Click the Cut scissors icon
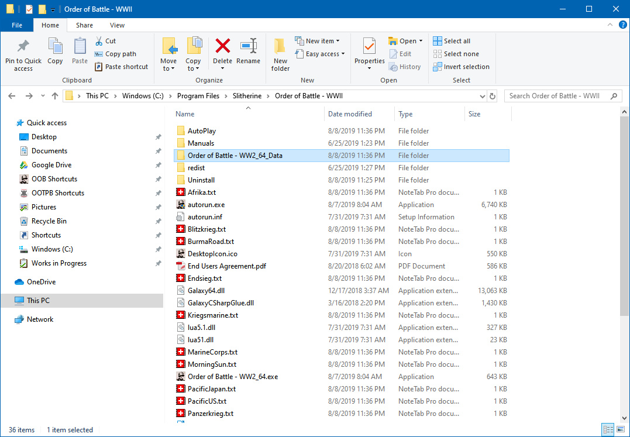This screenshot has width=630, height=437. [99, 41]
